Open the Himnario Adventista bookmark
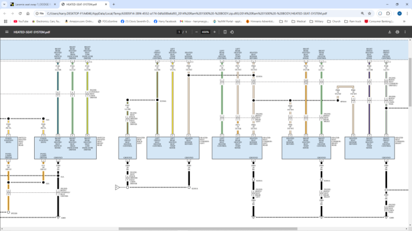 (260, 21)
